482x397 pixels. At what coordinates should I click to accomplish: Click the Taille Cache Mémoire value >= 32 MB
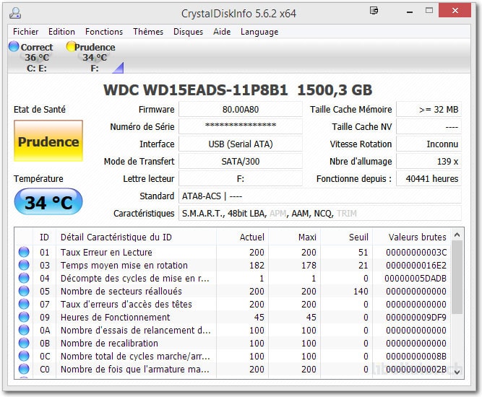coord(429,109)
